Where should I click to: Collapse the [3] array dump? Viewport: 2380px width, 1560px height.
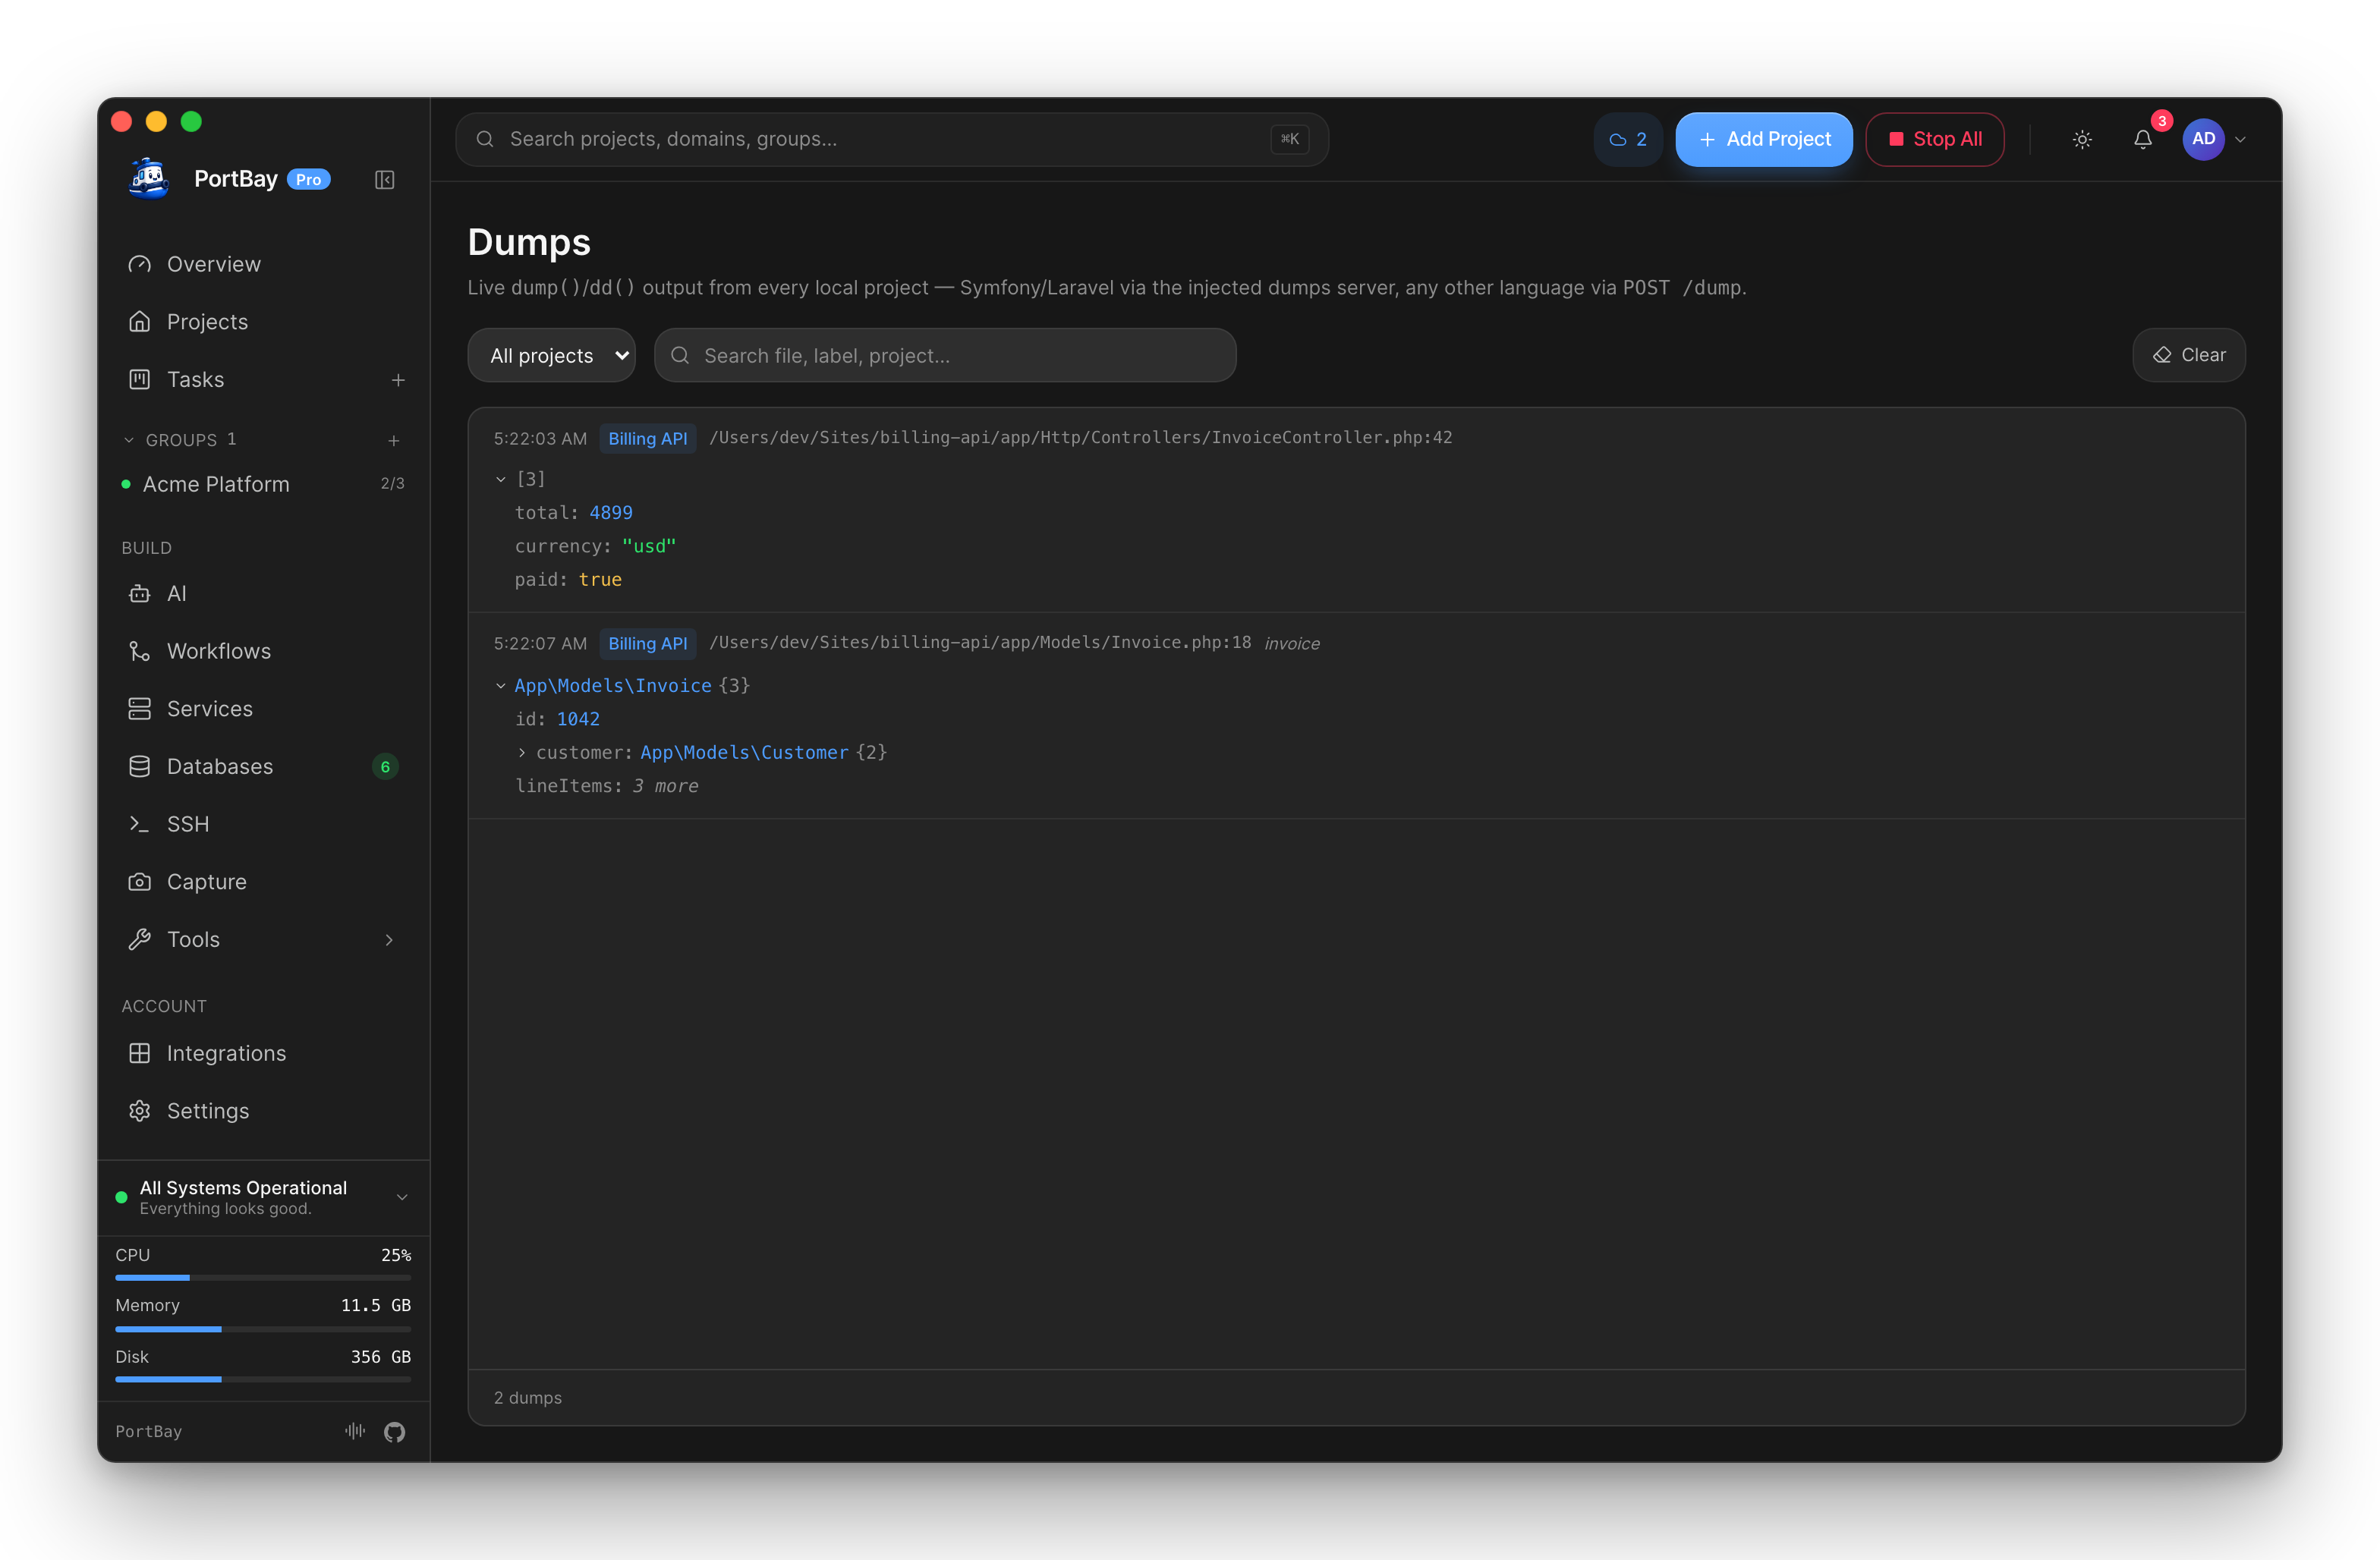tap(501, 479)
